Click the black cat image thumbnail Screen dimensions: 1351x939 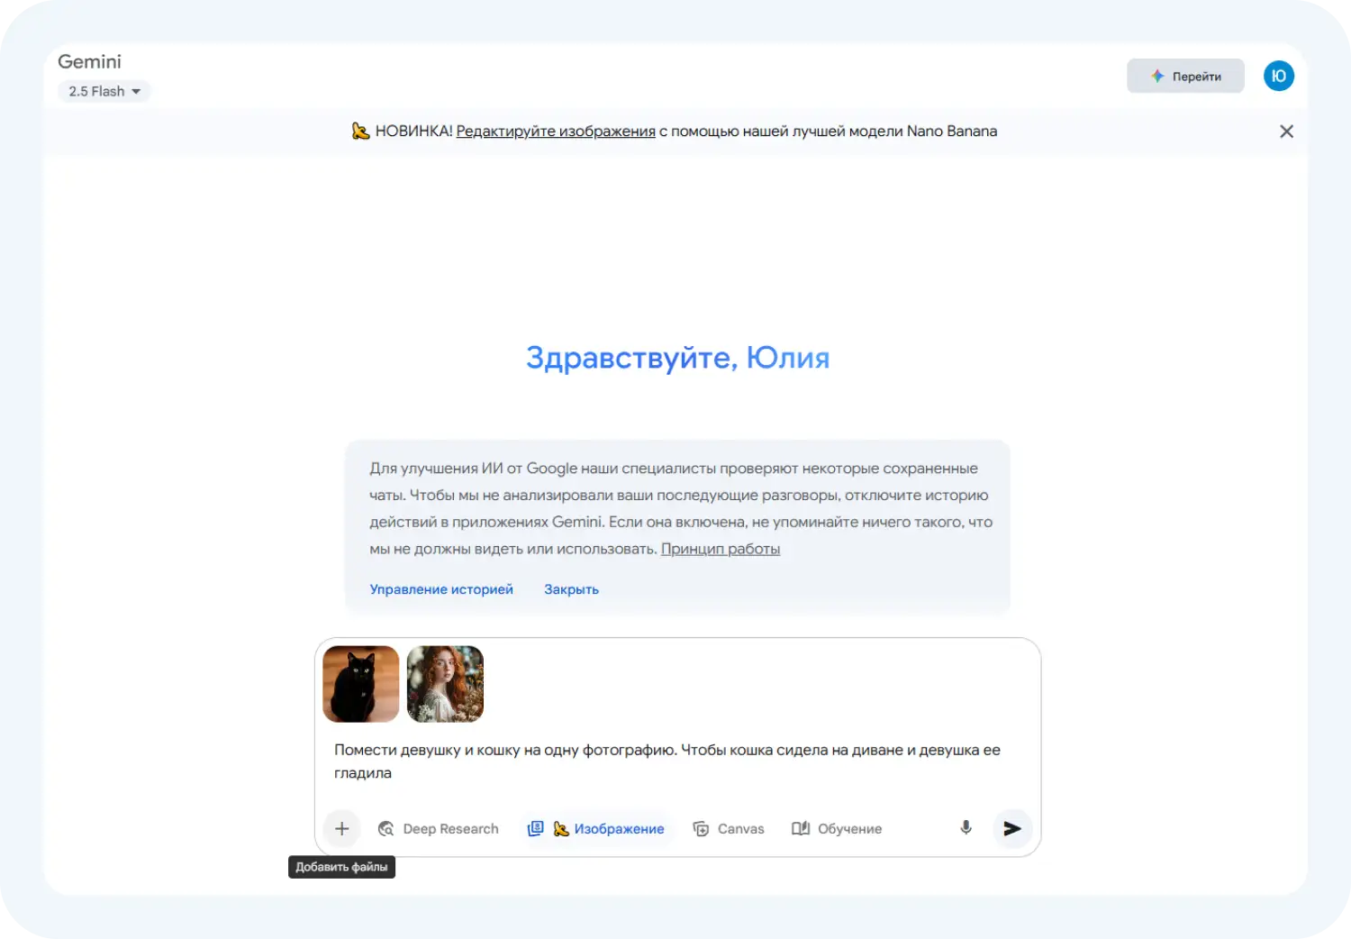[360, 684]
